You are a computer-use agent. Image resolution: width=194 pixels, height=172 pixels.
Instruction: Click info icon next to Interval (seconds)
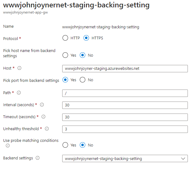[x=42, y=105]
